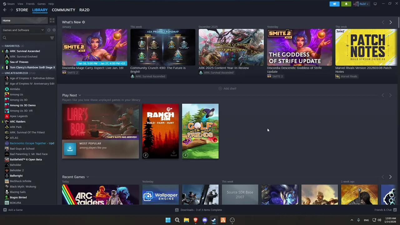
Task: Click Add a Game plus icon
Action: 5,210
